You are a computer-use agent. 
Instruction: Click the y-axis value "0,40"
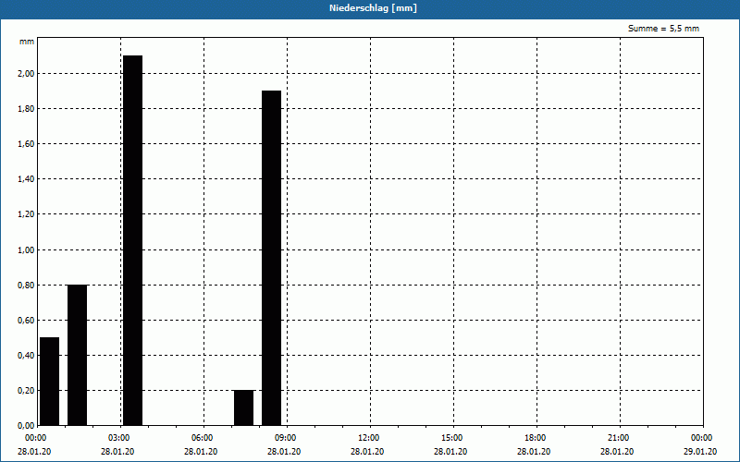26,356
